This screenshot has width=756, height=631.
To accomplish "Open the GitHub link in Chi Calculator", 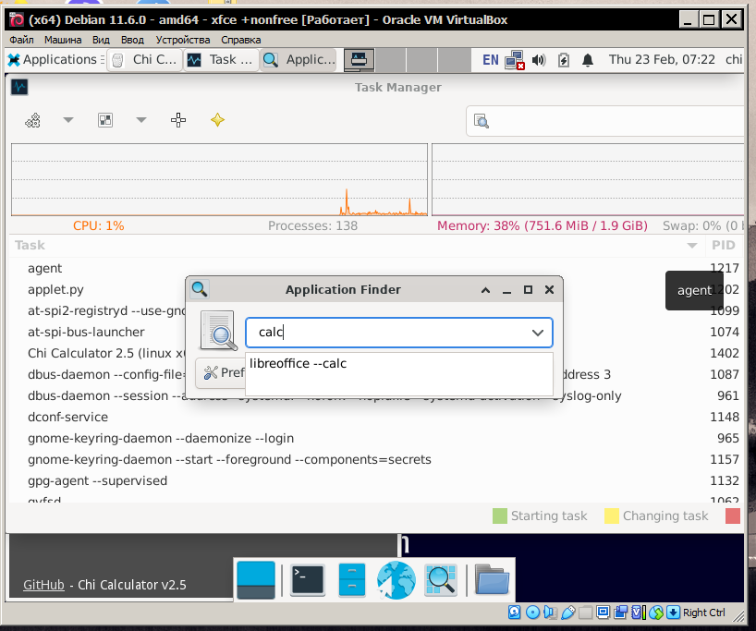I will point(43,585).
